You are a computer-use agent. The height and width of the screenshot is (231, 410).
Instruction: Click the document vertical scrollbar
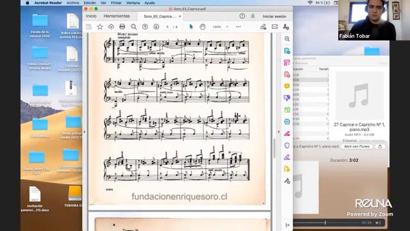274,148
